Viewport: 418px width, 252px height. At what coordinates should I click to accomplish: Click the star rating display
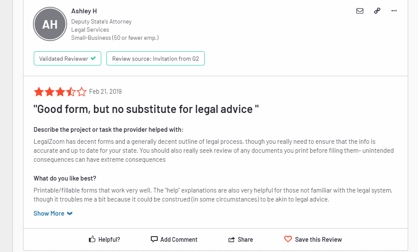tap(60, 92)
